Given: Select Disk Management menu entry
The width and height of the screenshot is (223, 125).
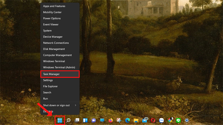Looking at the screenshot, I should click(x=60, y=49).
